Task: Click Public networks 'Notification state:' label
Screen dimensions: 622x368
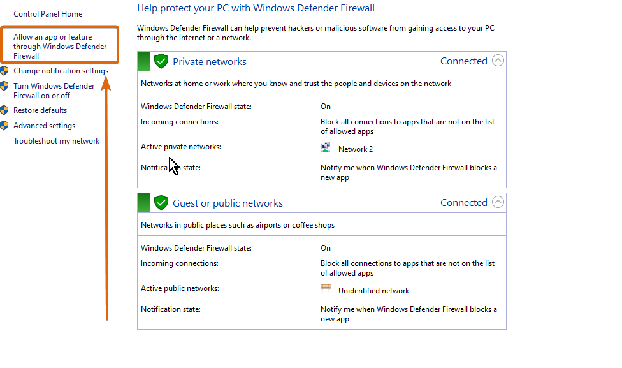Action: (171, 309)
